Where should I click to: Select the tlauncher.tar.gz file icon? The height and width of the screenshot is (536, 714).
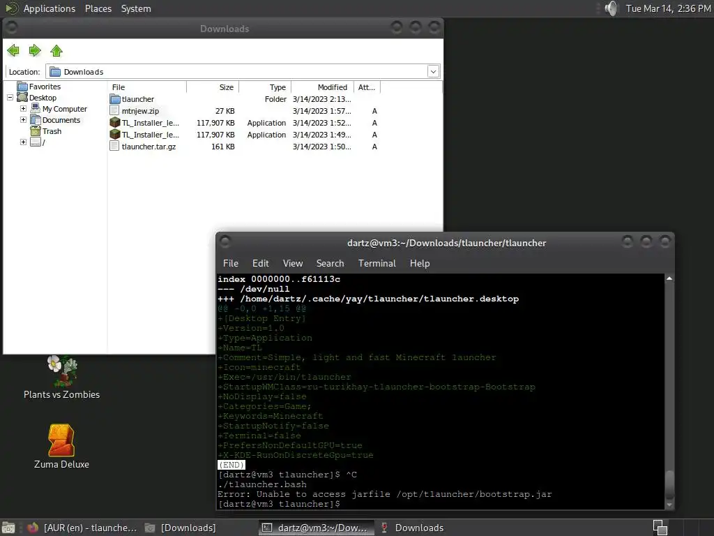[x=115, y=147]
